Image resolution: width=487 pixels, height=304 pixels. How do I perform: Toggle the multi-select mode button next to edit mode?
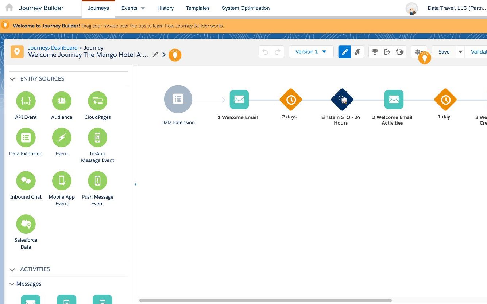(x=357, y=52)
